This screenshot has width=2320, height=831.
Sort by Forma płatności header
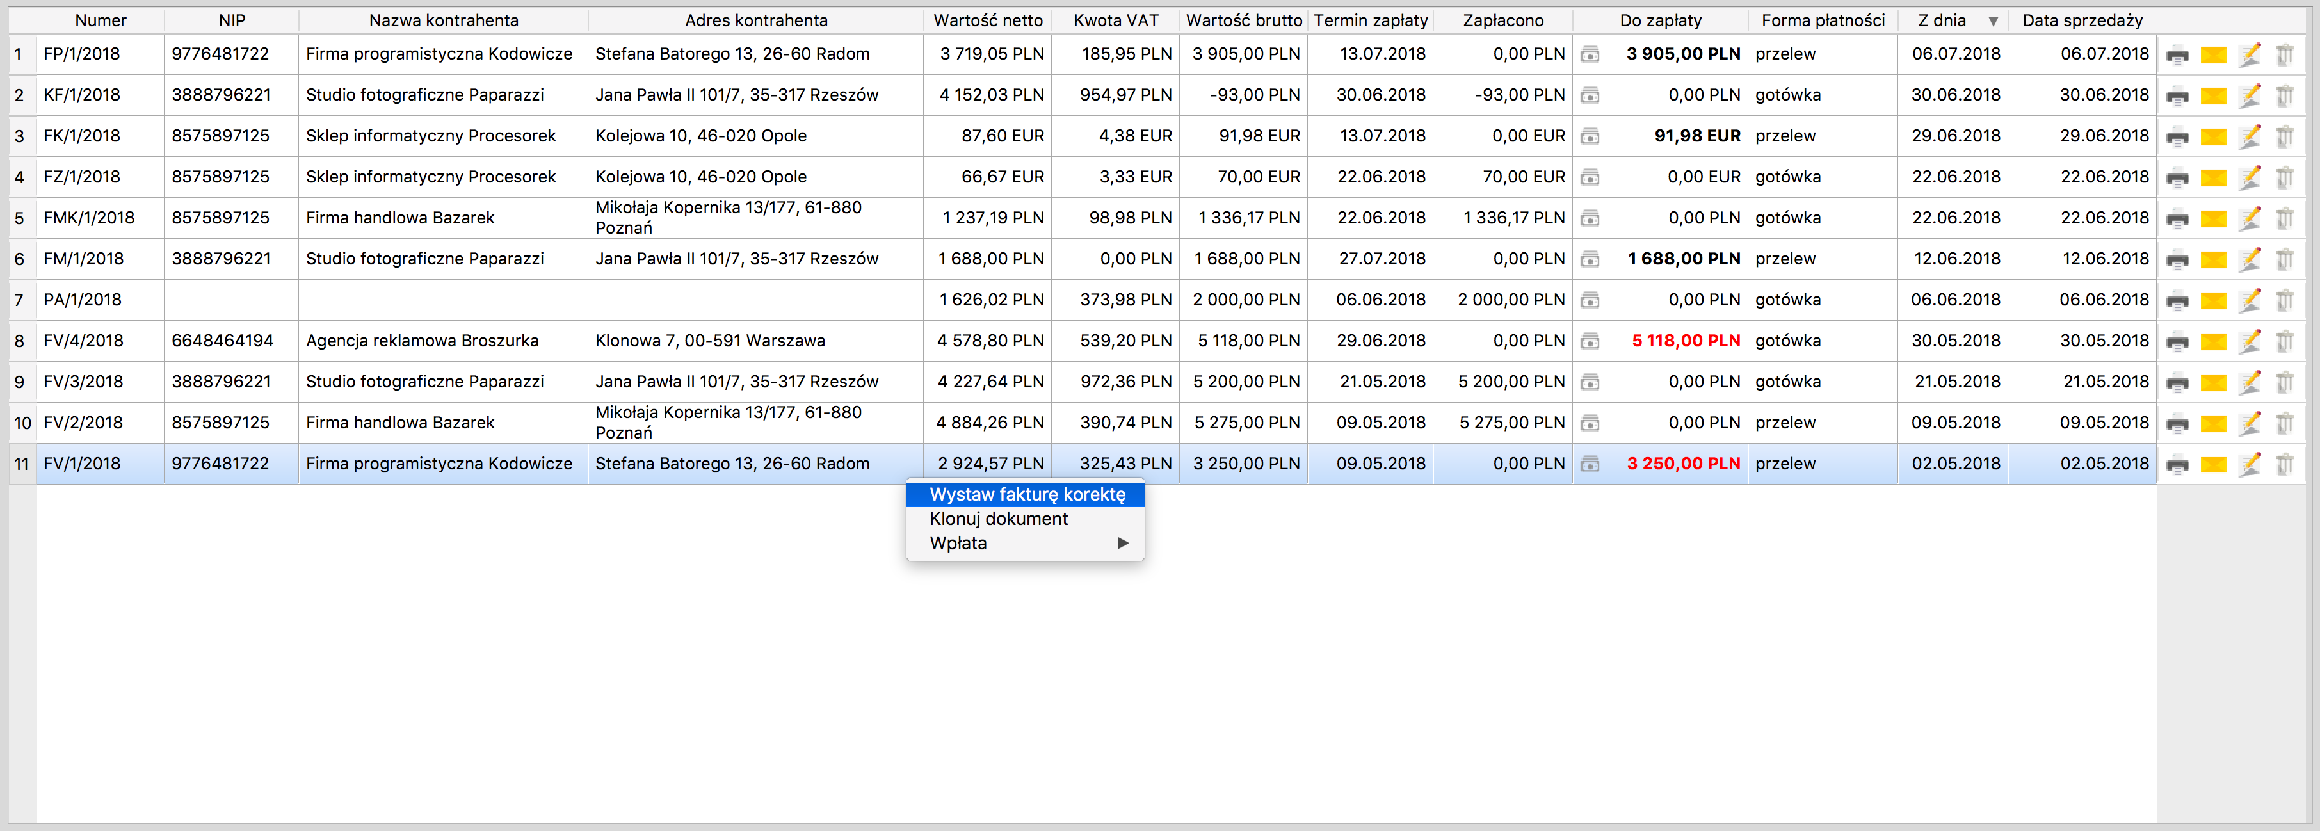(1823, 20)
